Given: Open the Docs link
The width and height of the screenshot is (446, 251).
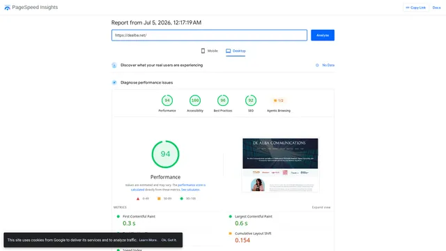Looking at the screenshot, I should click(x=436, y=8).
